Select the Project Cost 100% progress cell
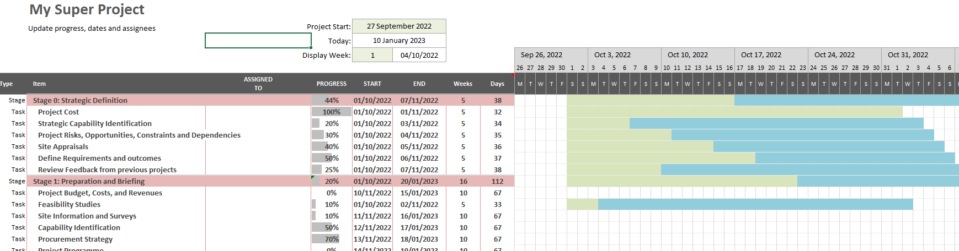This screenshot has width=959, height=251. click(x=331, y=112)
